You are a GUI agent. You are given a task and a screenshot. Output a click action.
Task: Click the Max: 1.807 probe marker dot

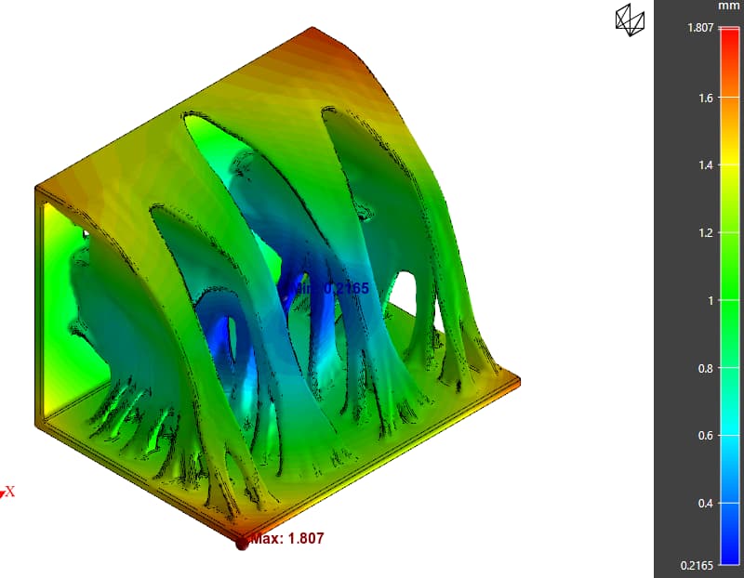pyautogui.click(x=241, y=545)
